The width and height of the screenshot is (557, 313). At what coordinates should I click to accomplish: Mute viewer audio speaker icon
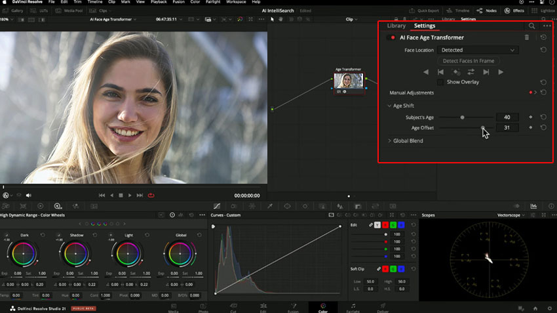pyautogui.click(x=29, y=196)
